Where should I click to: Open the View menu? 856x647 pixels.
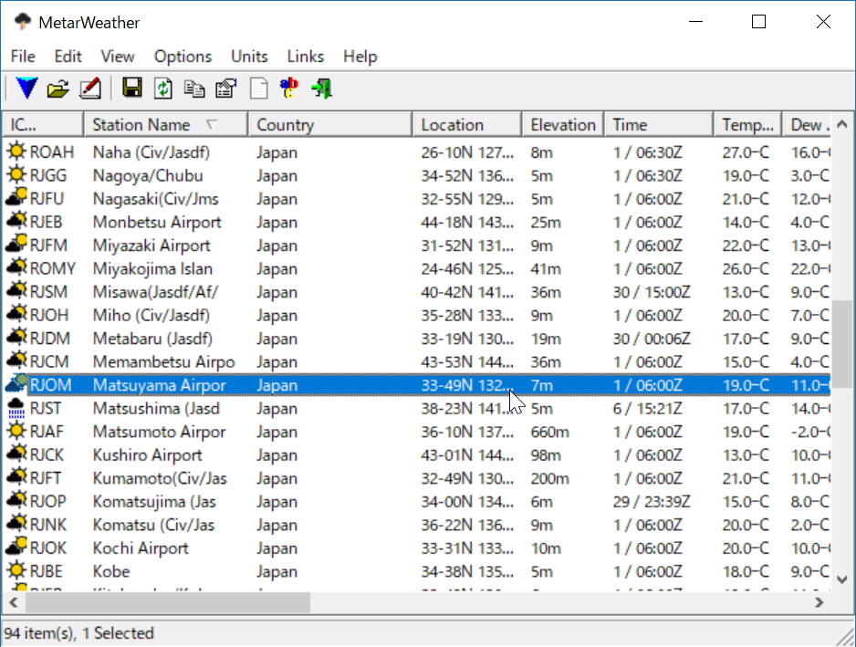(x=118, y=57)
